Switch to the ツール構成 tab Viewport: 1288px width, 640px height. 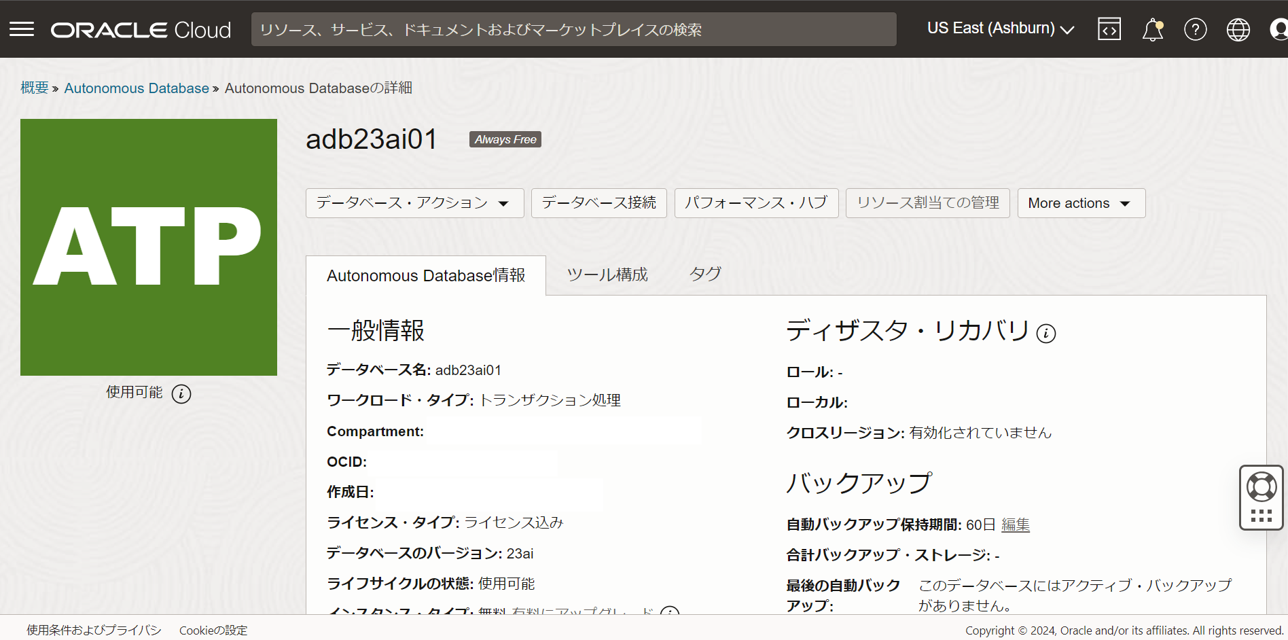click(x=607, y=274)
